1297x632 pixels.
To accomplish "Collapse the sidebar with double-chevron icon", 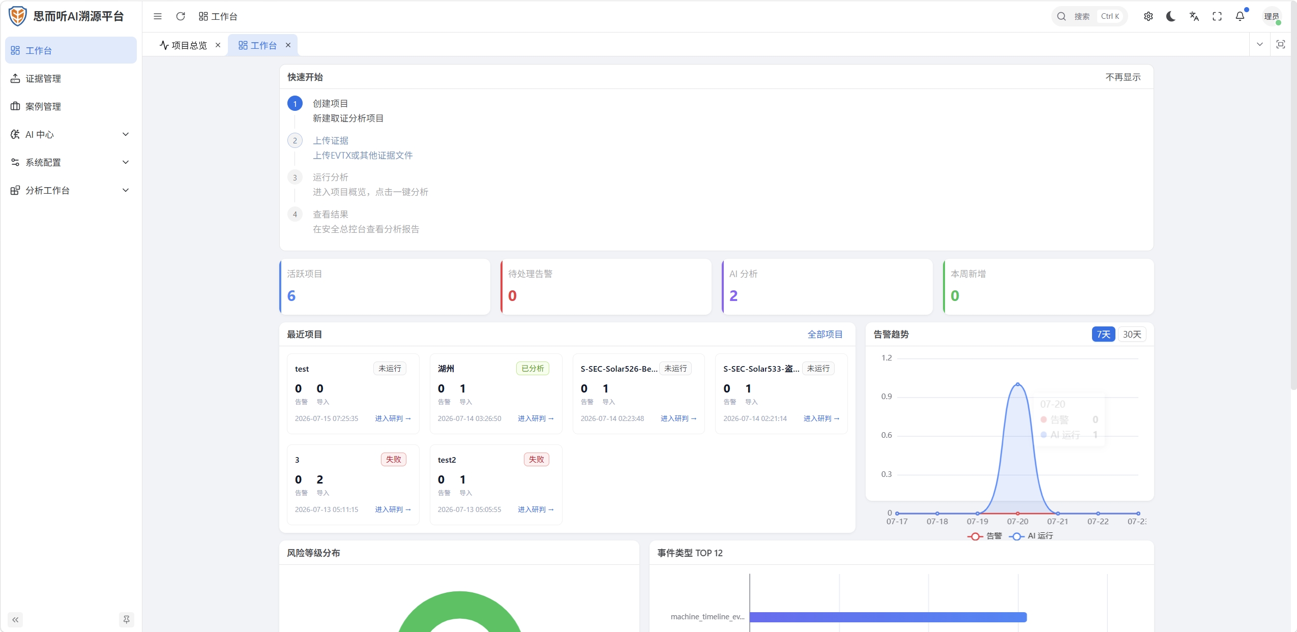I will click(15, 620).
